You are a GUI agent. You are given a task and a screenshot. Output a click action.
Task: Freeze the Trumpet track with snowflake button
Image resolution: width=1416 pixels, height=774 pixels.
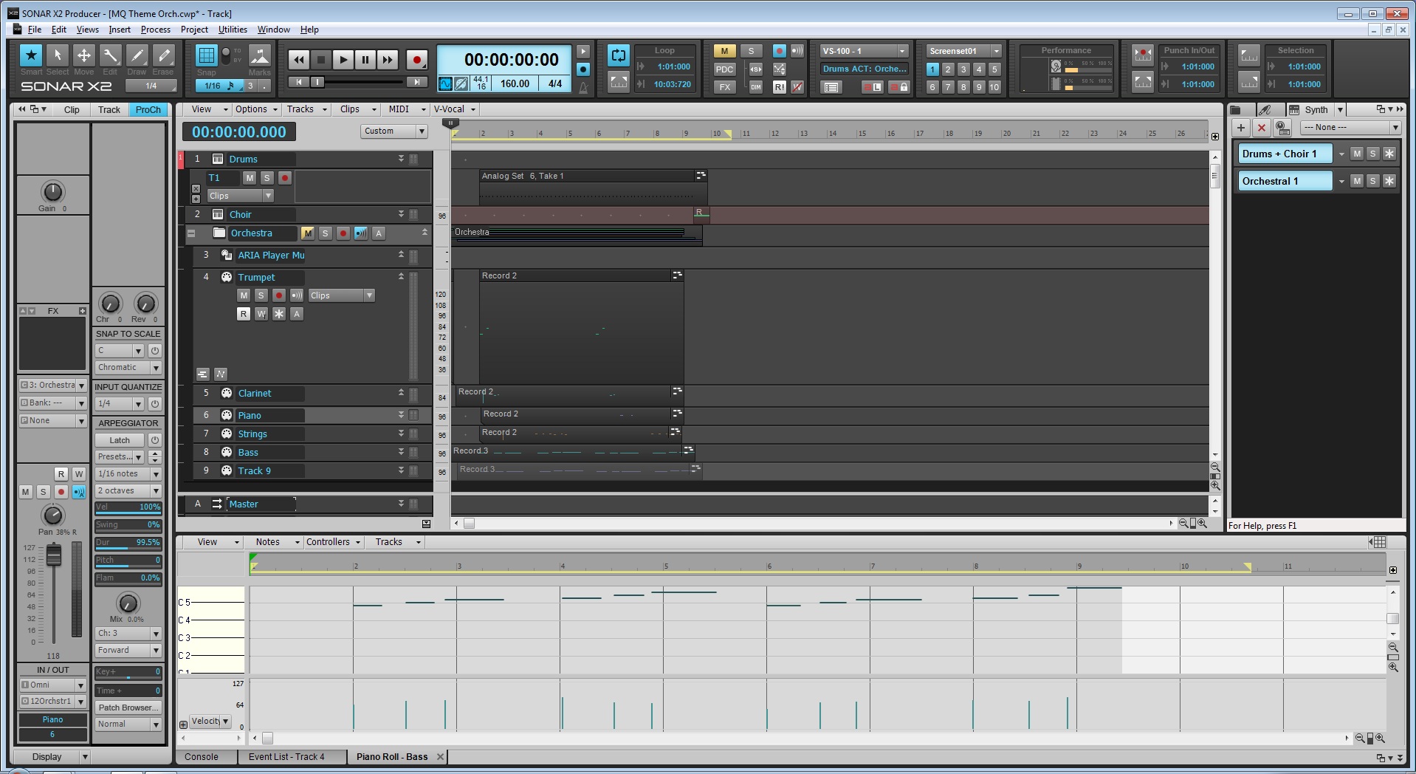(279, 314)
